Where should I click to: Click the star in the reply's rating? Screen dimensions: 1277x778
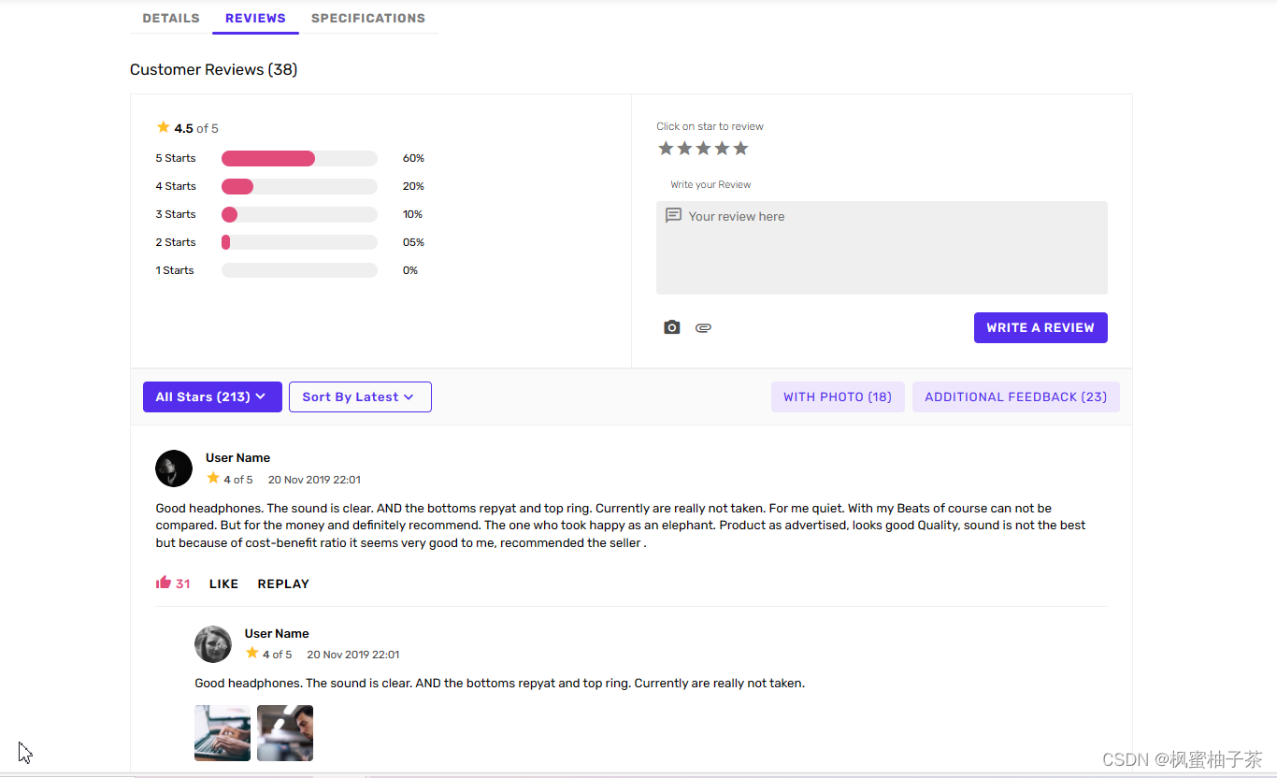(x=252, y=653)
